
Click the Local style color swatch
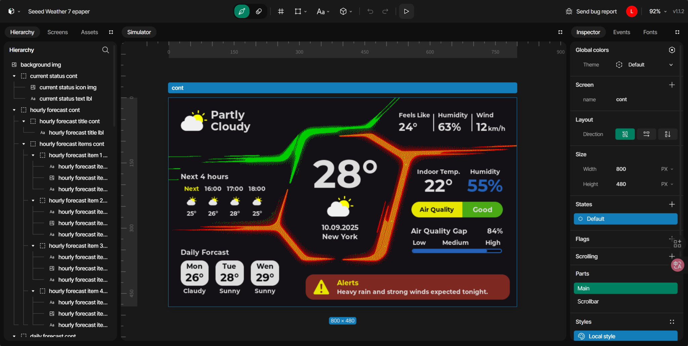point(582,336)
